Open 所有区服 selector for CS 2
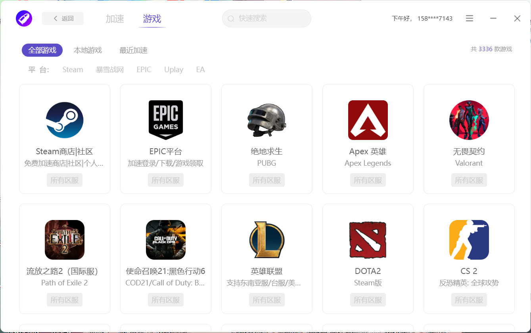This screenshot has width=531, height=333. (469, 300)
